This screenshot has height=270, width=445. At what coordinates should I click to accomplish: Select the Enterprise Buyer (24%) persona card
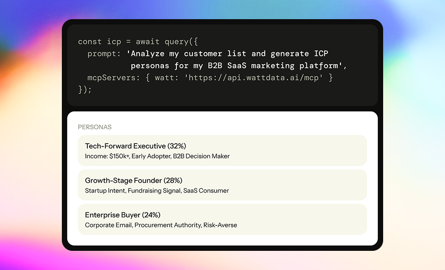point(222,219)
